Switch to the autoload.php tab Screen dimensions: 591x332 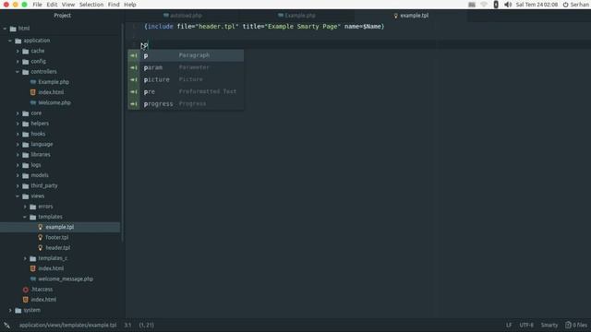coord(183,16)
